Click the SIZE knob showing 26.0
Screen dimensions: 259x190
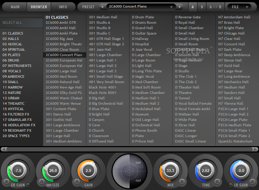[53, 171]
